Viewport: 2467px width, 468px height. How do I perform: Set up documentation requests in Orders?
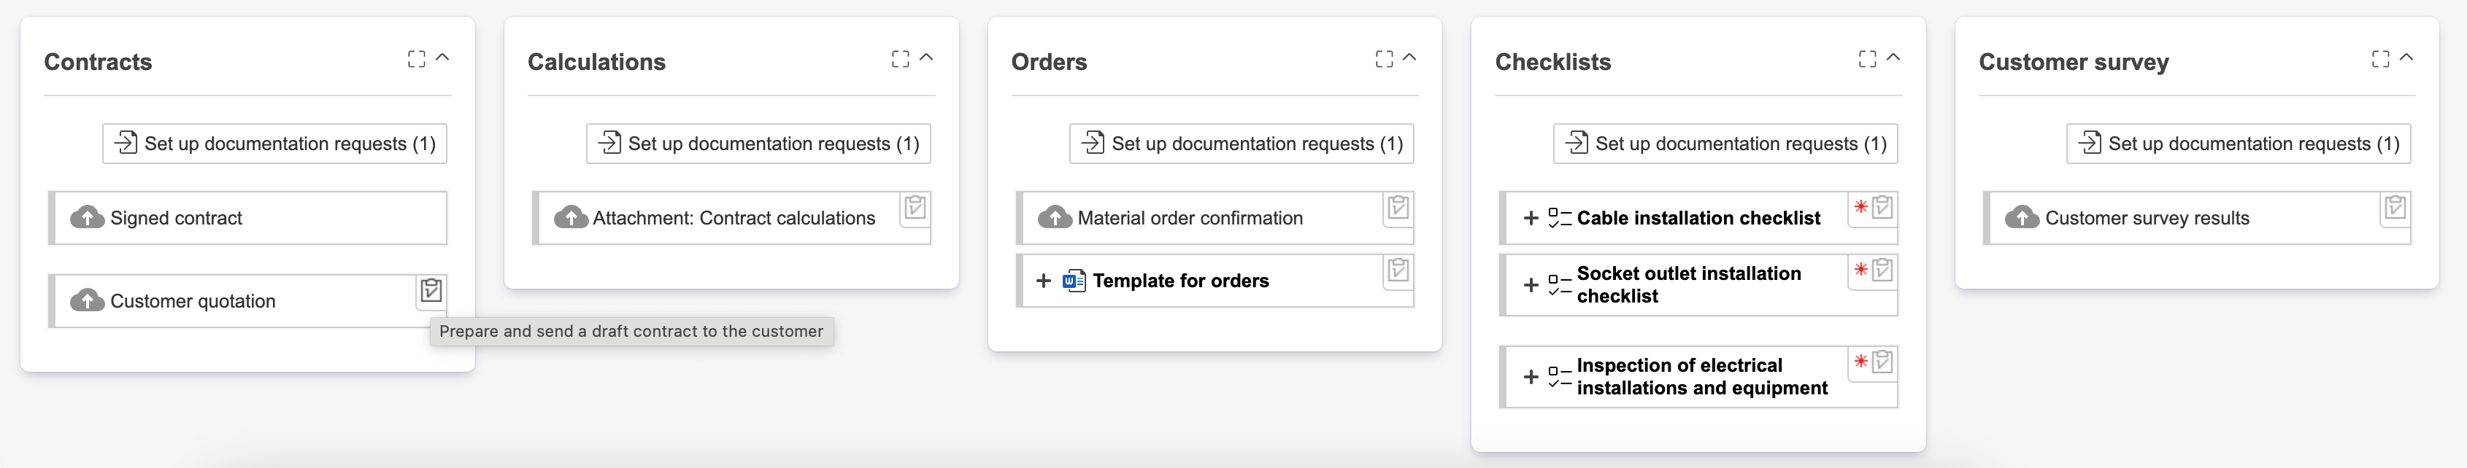tap(1241, 144)
